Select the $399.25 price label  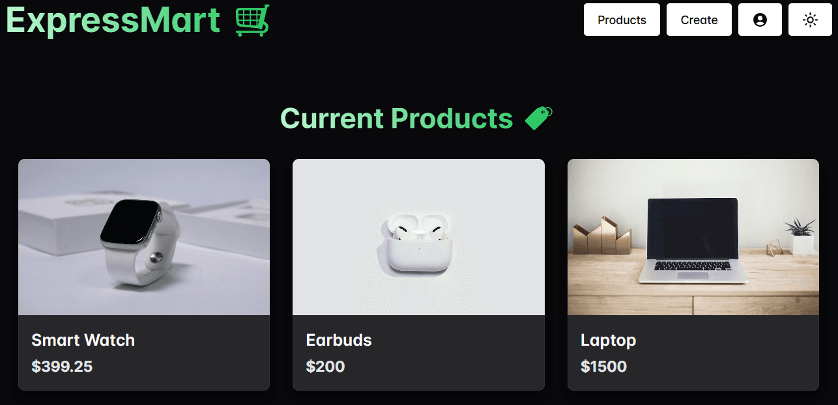click(62, 367)
